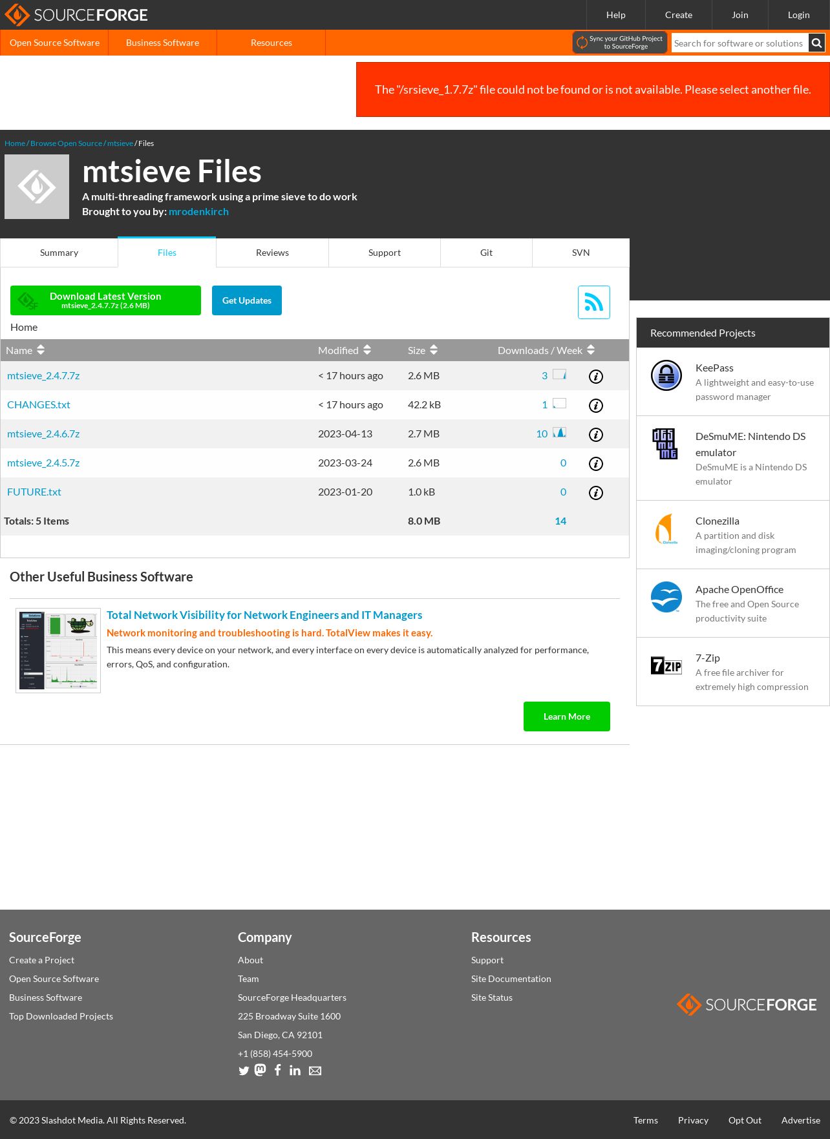
Task: Switch to the SVN tab
Action: 580,253
